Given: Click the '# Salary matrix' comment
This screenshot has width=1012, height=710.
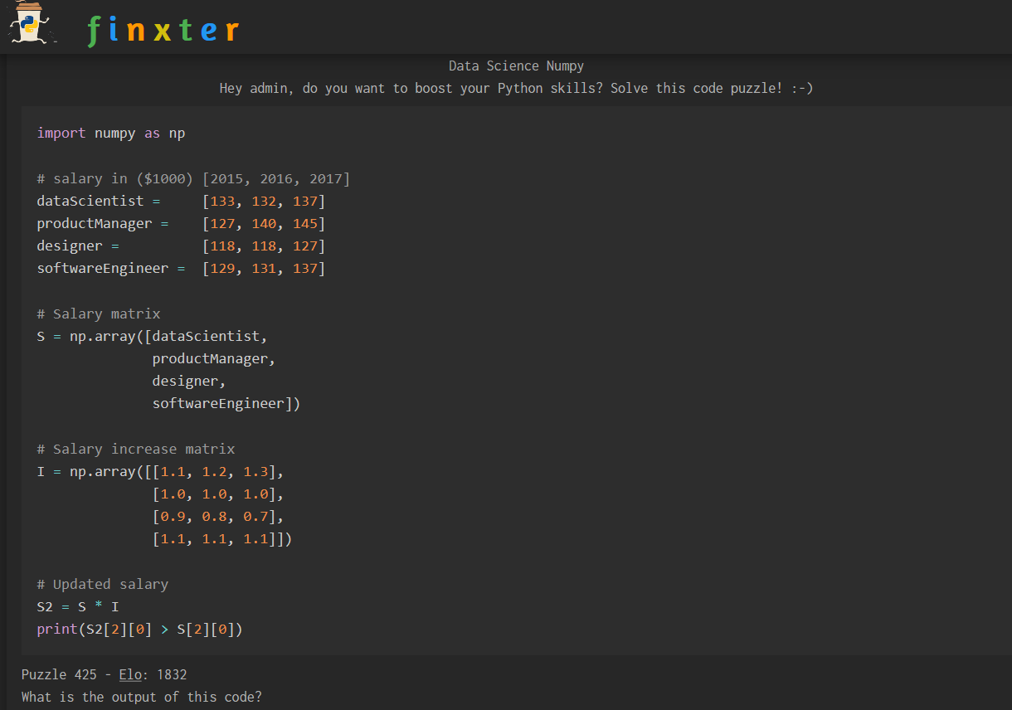Looking at the screenshot, I should pos(99,314).
